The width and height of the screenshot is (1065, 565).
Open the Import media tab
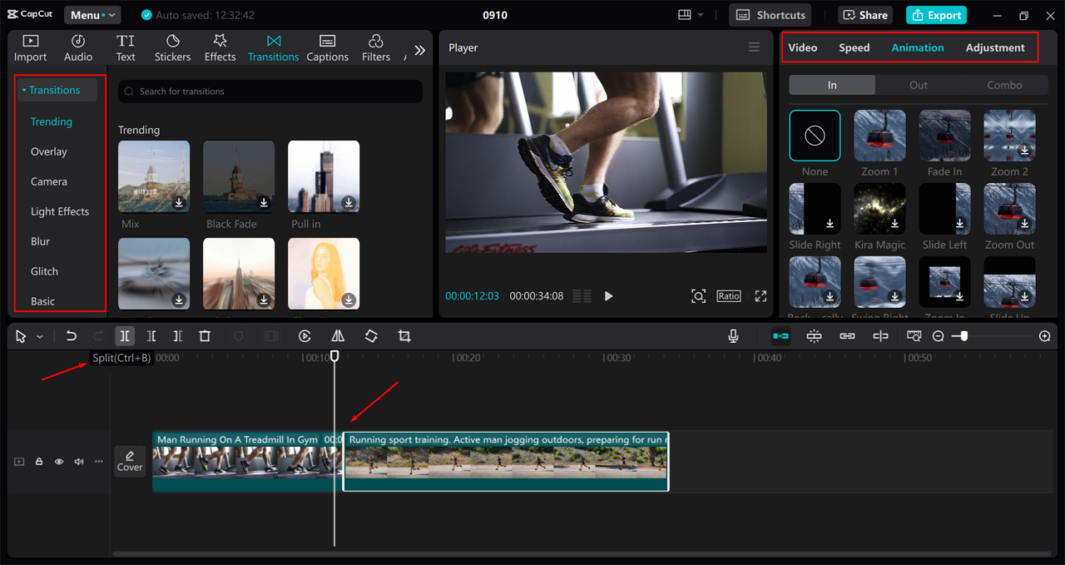coord(30,48)
